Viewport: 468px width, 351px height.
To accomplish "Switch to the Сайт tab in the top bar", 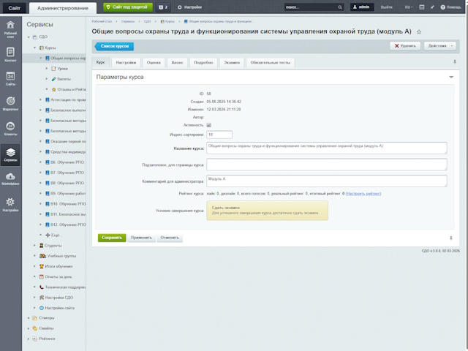I will pos(14,8).
